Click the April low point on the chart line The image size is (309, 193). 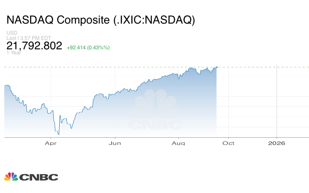point(58,134)
